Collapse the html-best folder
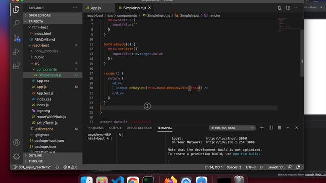The height and width of the screenshot is (183, 326). coord(40,27)
